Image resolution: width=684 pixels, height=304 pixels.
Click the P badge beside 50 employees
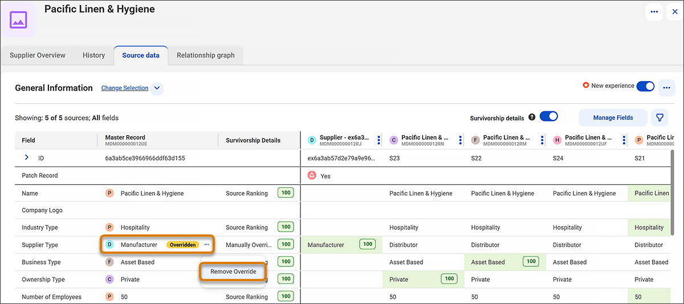109,297
